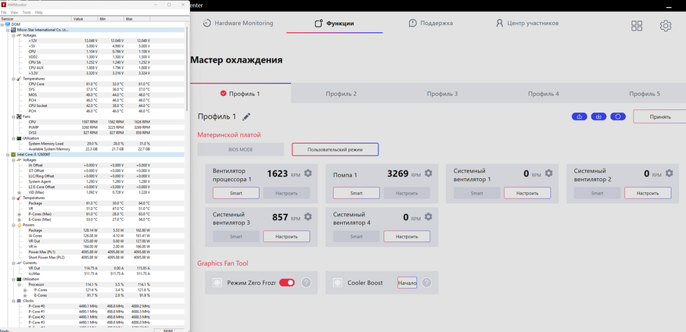Switch fan control to BIOS MODE
Screen dimensions: 686x332
[241, 149]
